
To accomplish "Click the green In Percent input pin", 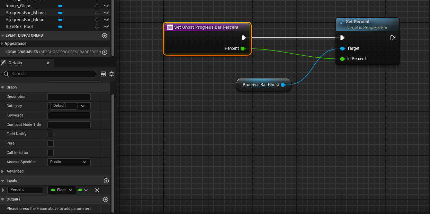I will [x=342, y=59].
